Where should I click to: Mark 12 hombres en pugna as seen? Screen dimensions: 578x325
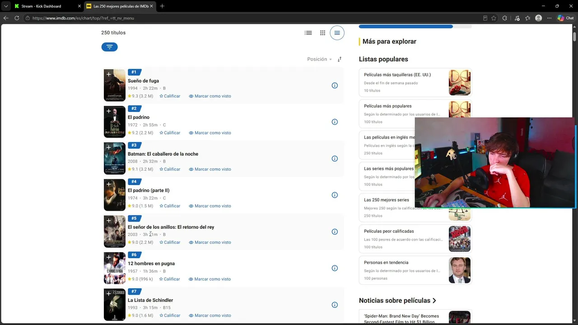coord(210,279)
